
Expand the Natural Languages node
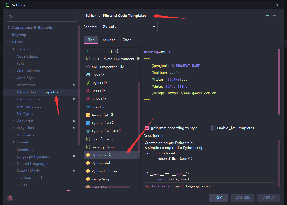tap(13, 164)
